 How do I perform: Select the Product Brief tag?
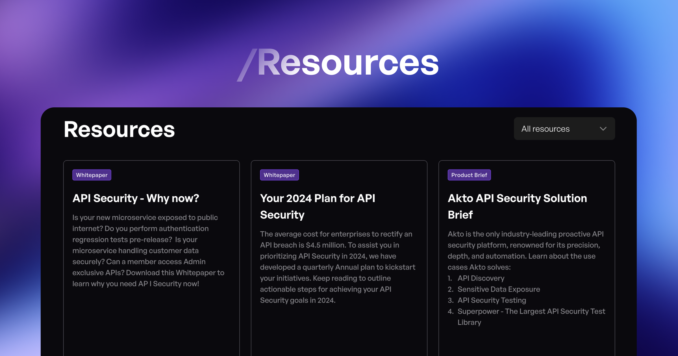pyautogui.click(x=469, y=175)
